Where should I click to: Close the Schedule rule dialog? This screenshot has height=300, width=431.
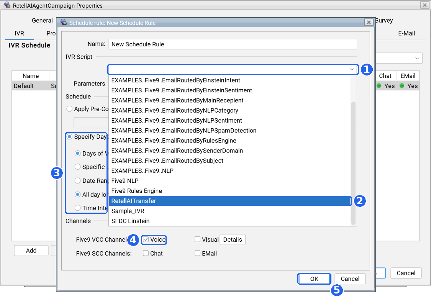pyautogui.click(x=369, y=22)
